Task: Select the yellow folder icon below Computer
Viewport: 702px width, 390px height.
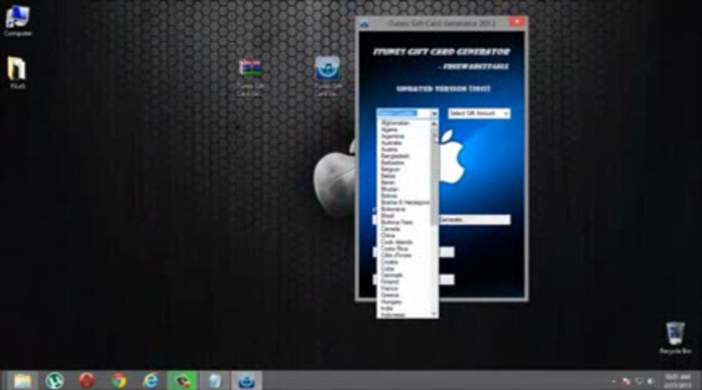Action: tap(17, 73)
